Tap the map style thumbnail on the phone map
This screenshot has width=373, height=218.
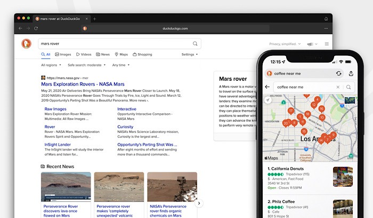(350, 100)
